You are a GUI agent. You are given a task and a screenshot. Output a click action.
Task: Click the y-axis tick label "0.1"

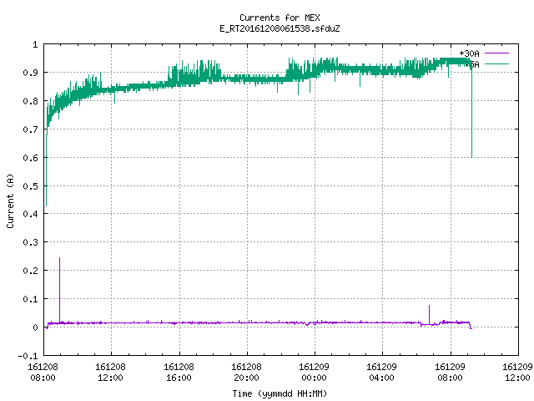[30, 299]
